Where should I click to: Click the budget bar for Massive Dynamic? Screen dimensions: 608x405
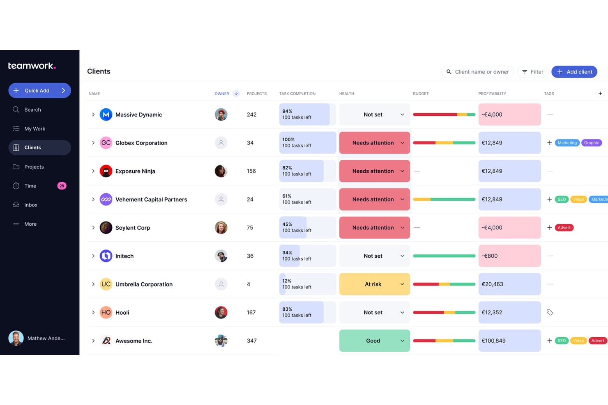pos(444,114)
